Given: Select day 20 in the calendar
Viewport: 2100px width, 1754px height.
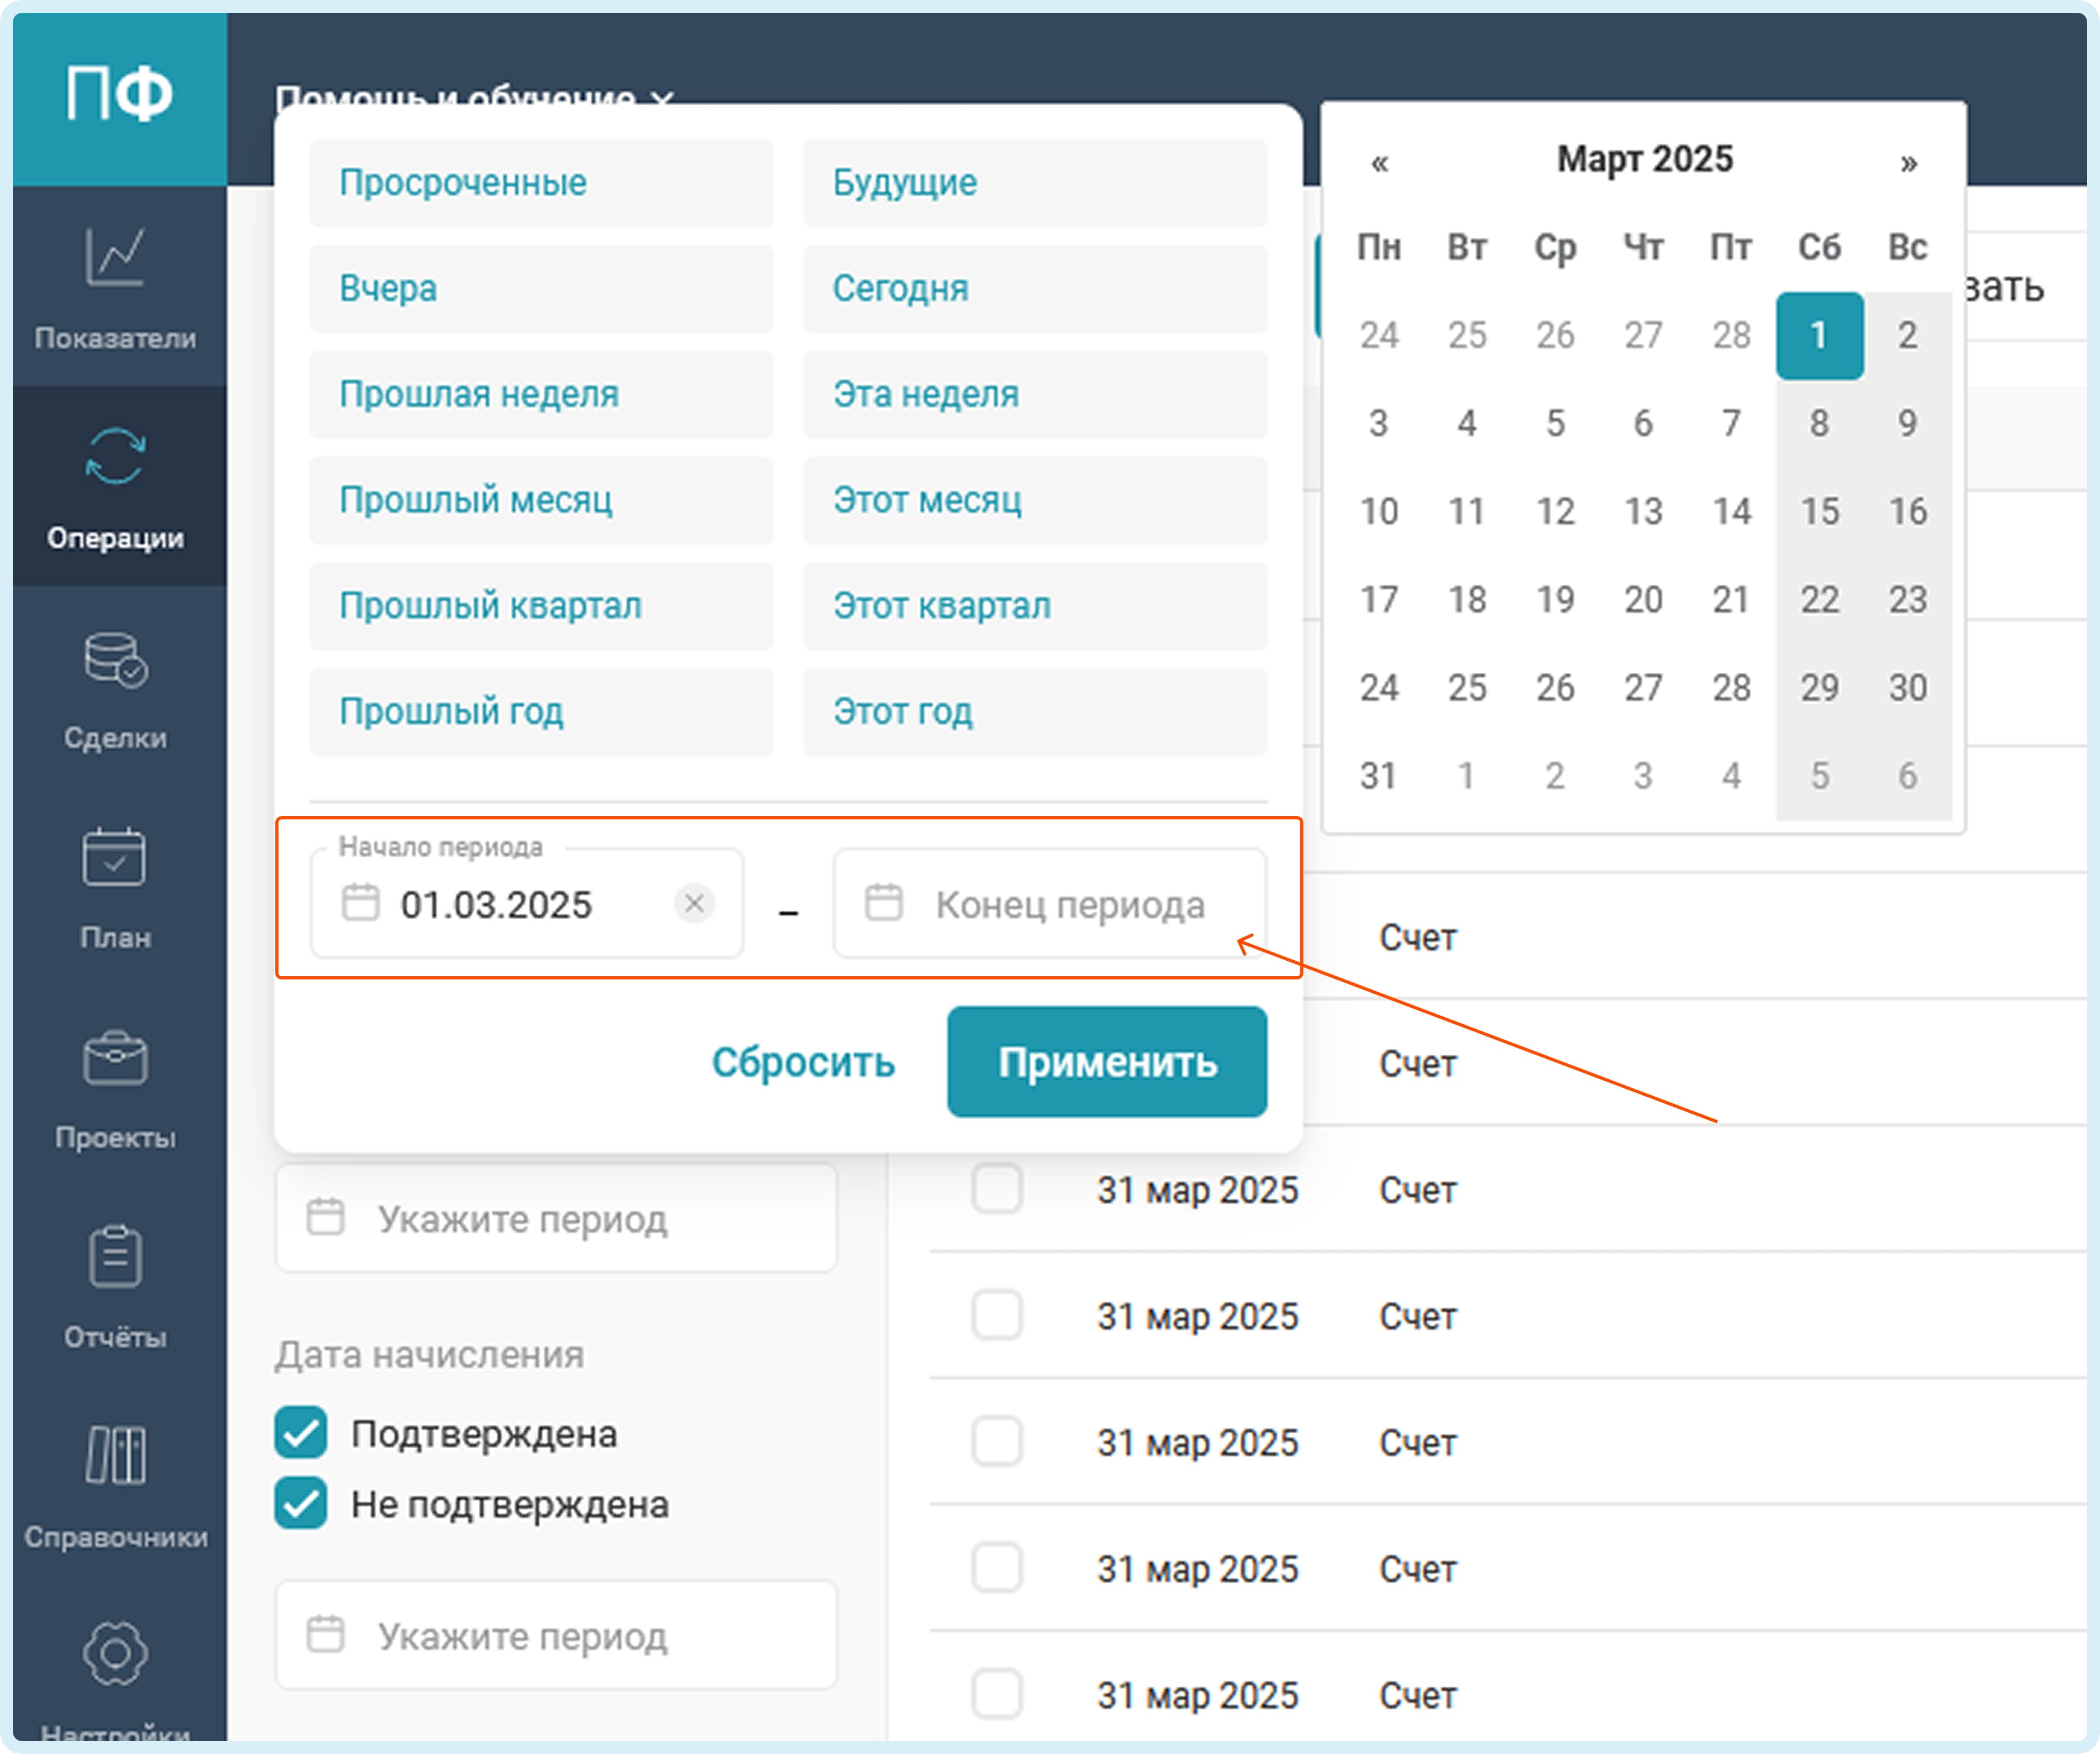Looking at the screenshot, I should click(x=1643, y=600).
